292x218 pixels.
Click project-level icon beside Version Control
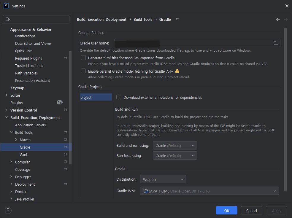click(x=65, y=110)
